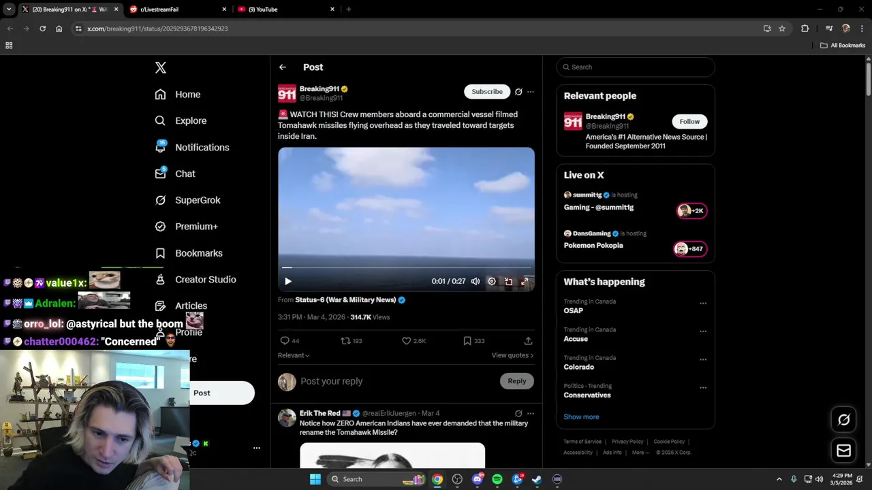This screenshot has width=872, height=490.
Task: Click the Creator Studio icon in sidebar
Action: pyautogui.click(x=160, y=280)
